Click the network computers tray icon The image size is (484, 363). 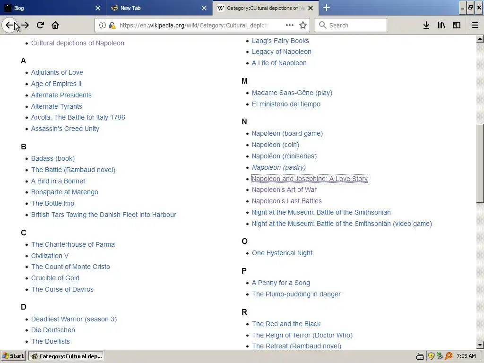click(440, 356)
